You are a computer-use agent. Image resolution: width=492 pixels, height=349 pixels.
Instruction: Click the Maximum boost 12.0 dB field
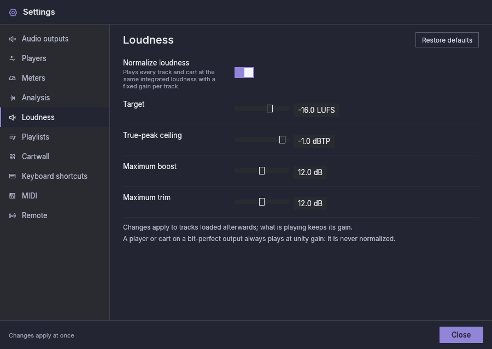pyautogui.click(x=310, y=172)
